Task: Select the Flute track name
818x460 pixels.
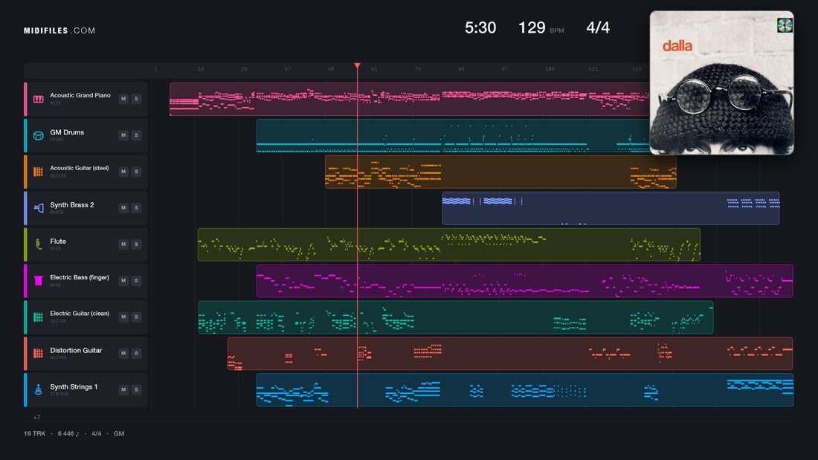Action: (x=58, y=242)
